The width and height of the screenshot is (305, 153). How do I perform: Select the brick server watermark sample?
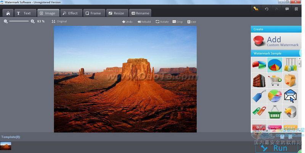pos(259,80)
